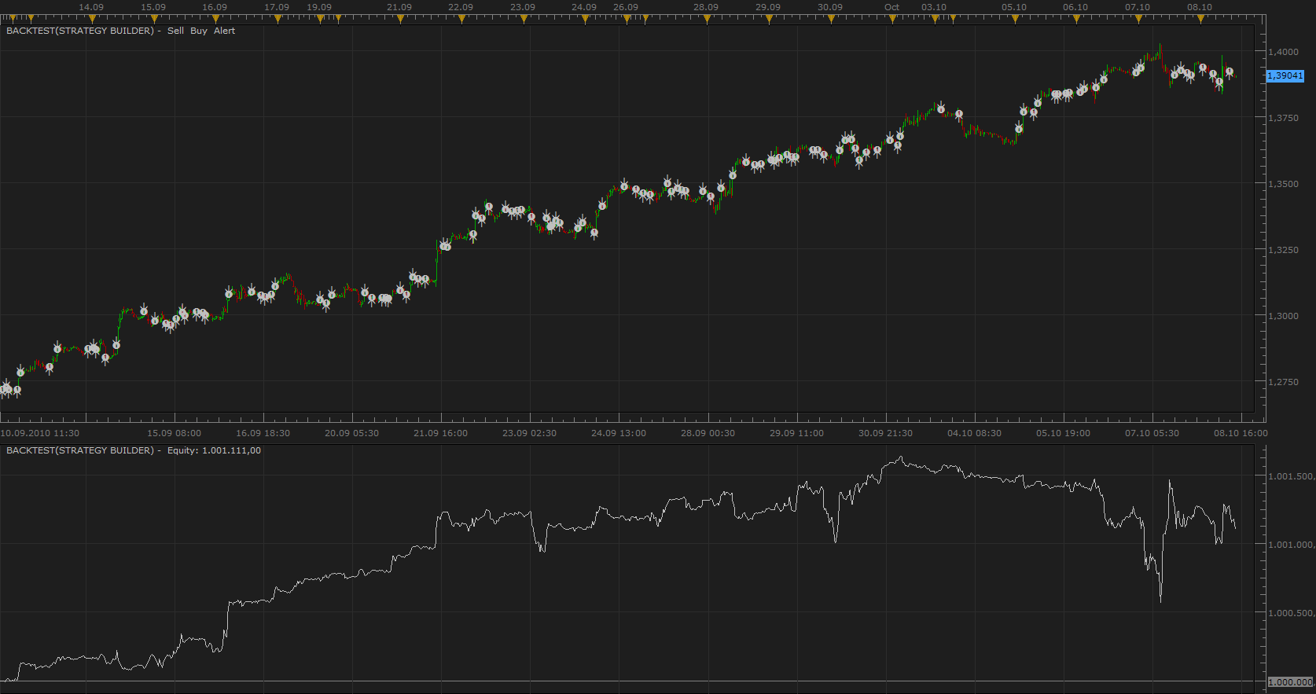Click the triangle marker beneath 17.09
1316x694 pixels.
(277, 19)
